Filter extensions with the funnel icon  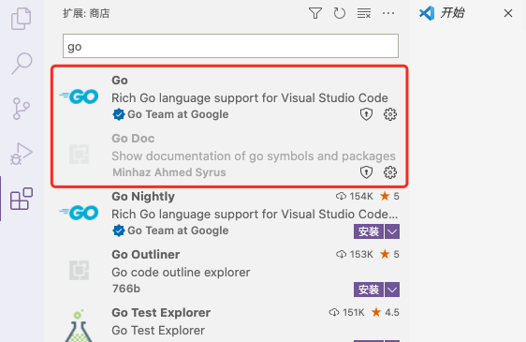pos(315,13)
